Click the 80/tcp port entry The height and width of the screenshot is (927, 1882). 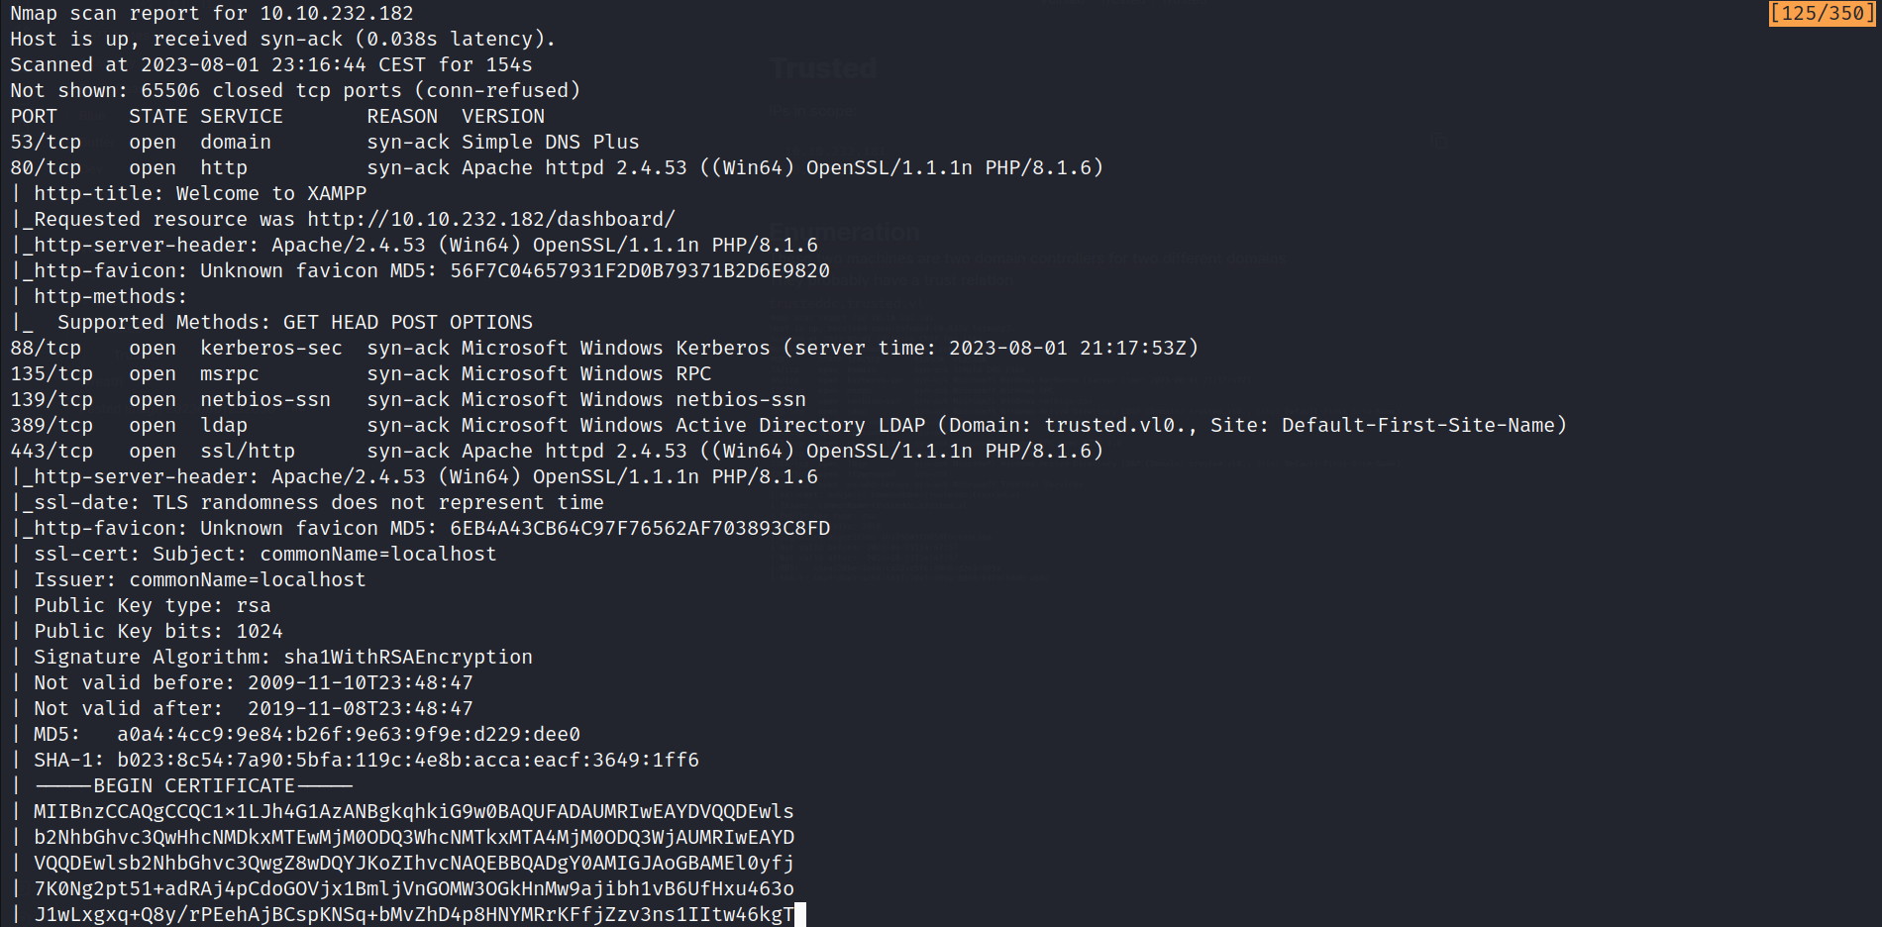(x=46, y=167)
